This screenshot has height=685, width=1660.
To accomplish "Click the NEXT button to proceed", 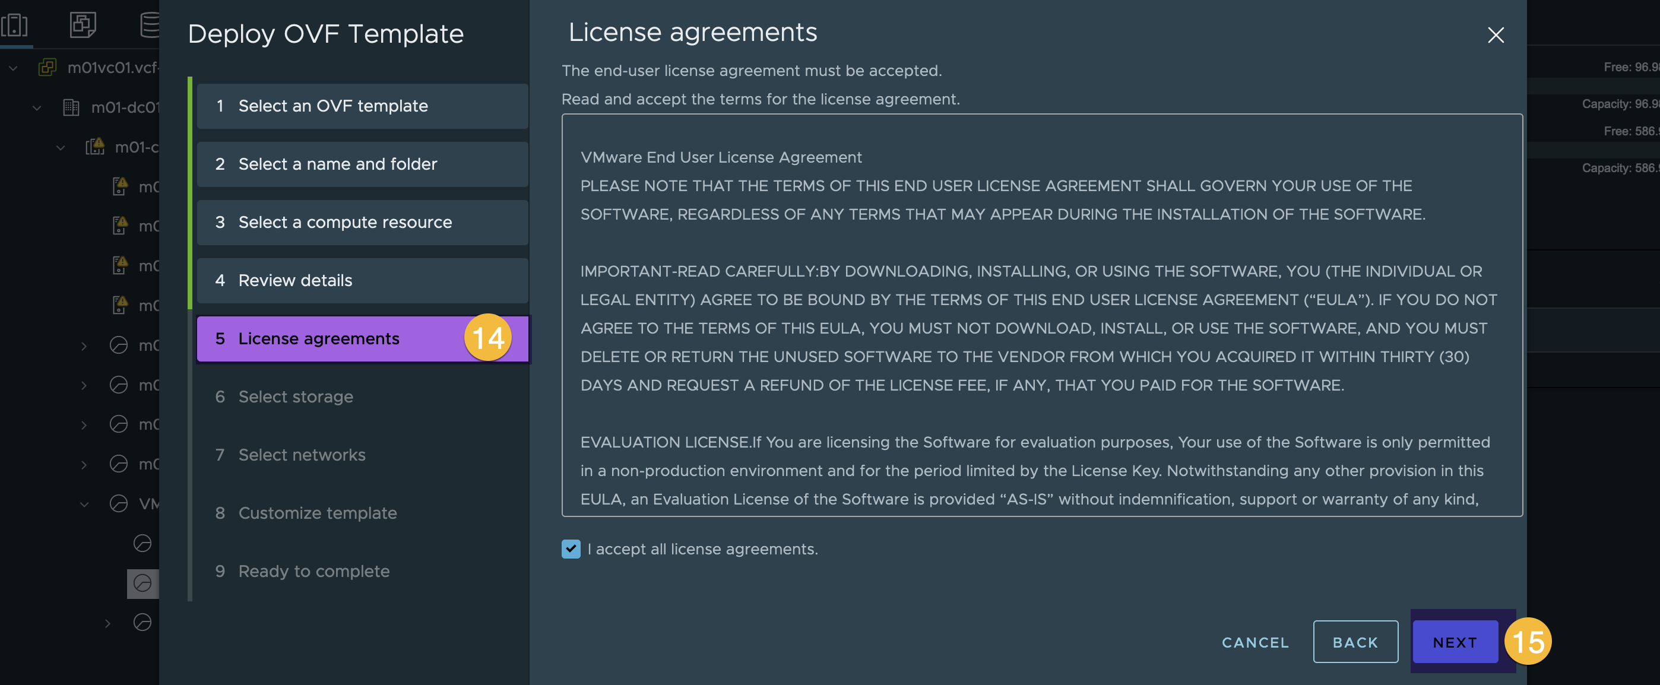I will click(x=1455, y=639).
